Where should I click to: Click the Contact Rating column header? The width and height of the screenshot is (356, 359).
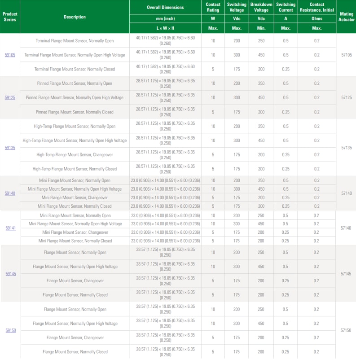click(x=213, y=7)
